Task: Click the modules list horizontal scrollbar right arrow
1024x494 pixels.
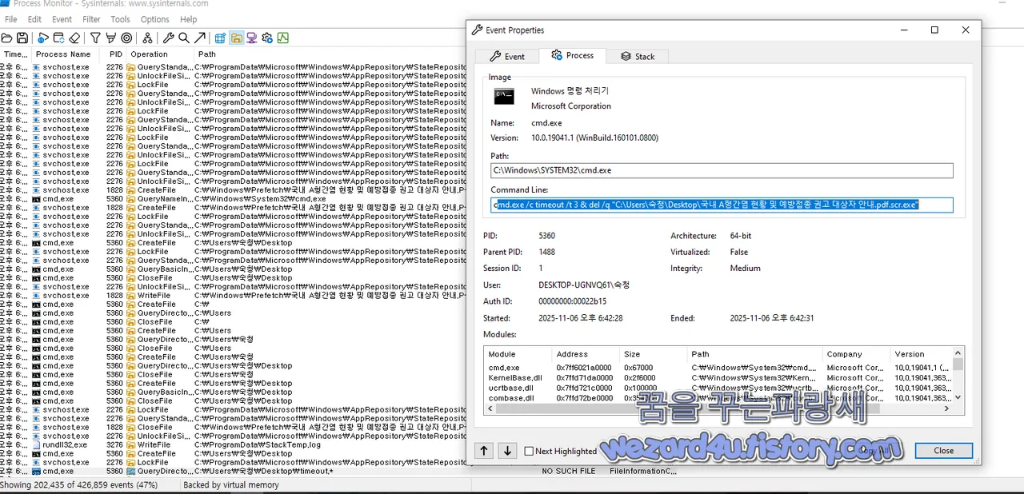Action: point(947,408)
